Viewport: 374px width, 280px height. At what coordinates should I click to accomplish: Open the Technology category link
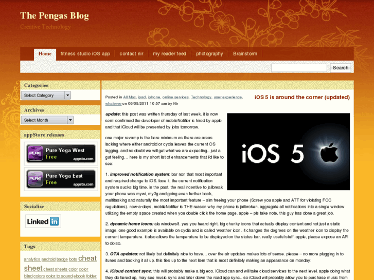(201, 97)
